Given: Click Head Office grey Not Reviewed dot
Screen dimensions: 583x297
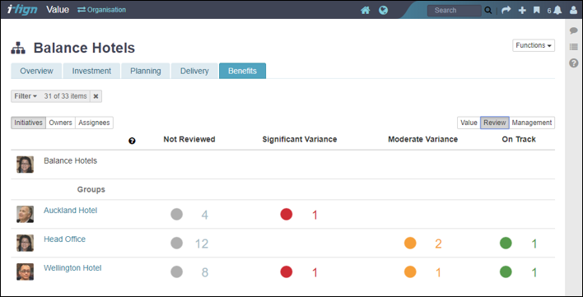Looking at the screenshot, I should click(176, 244).
